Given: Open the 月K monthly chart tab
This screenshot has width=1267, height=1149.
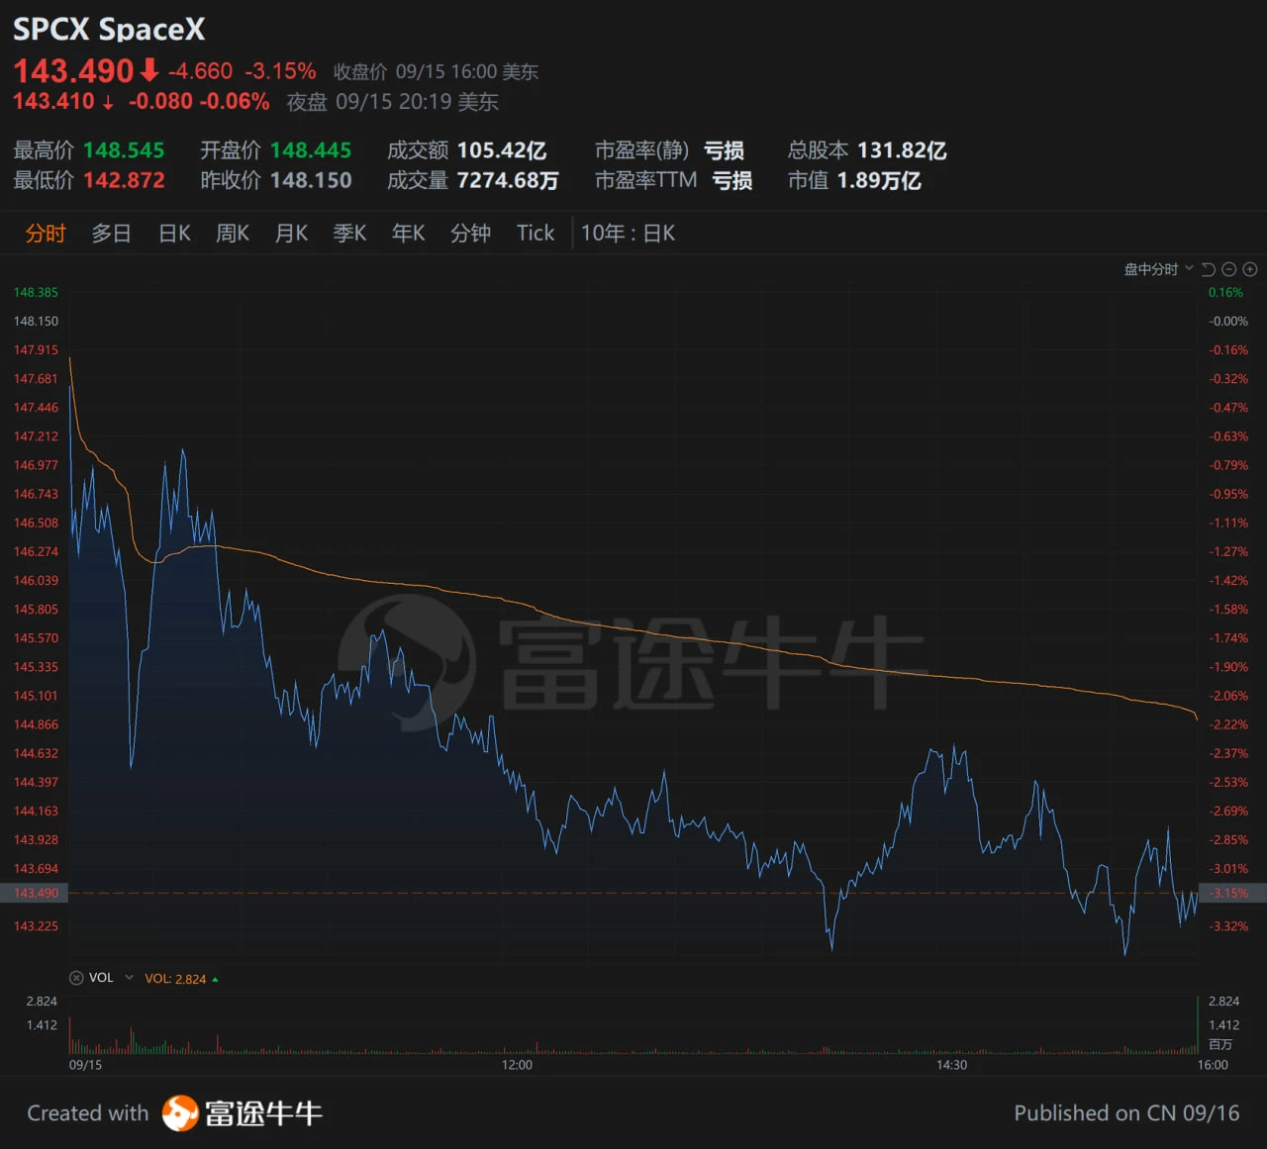Looking at the screenshot, I should tap(291, 234).
